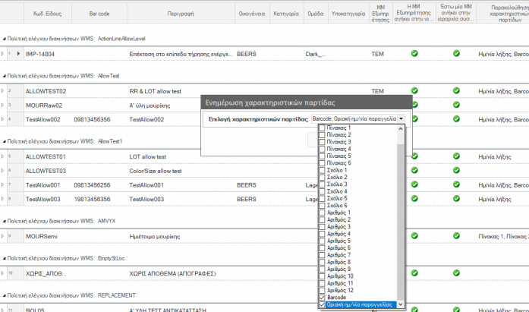
Task: Uncheck the Barcode checkbox
Action: point(322,298)
